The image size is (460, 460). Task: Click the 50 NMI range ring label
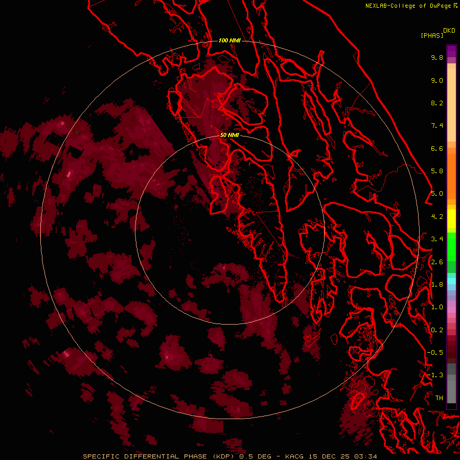(x=229, y=135)
